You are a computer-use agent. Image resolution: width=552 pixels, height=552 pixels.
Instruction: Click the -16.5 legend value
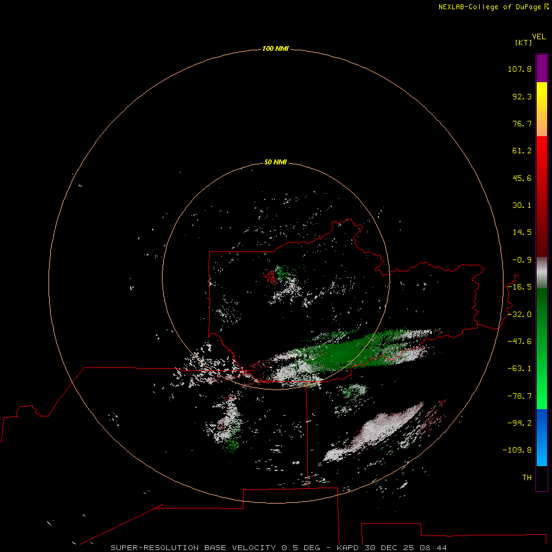tap(519, 287)
